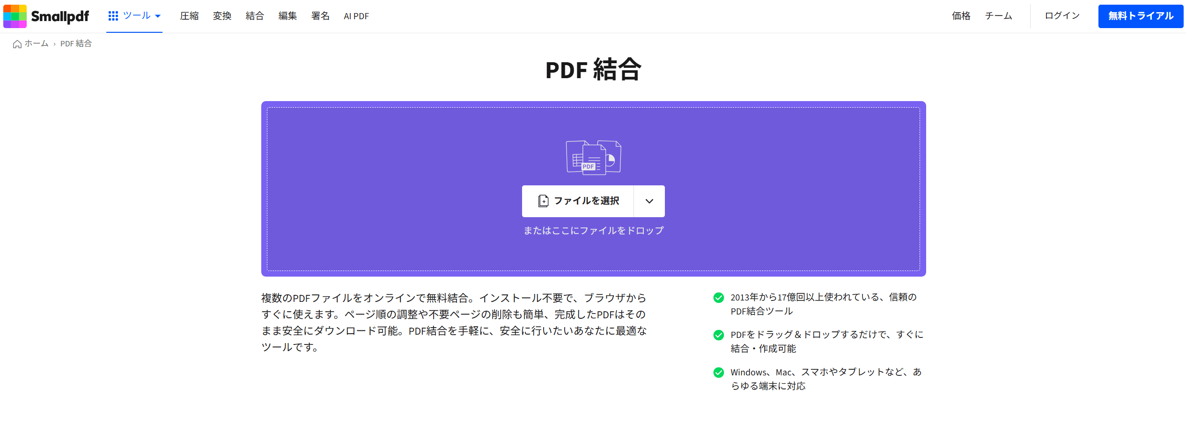Click the checkmark beside the device compatibility text
Screen dimensions: 1186x432
(x=719, y=372)
